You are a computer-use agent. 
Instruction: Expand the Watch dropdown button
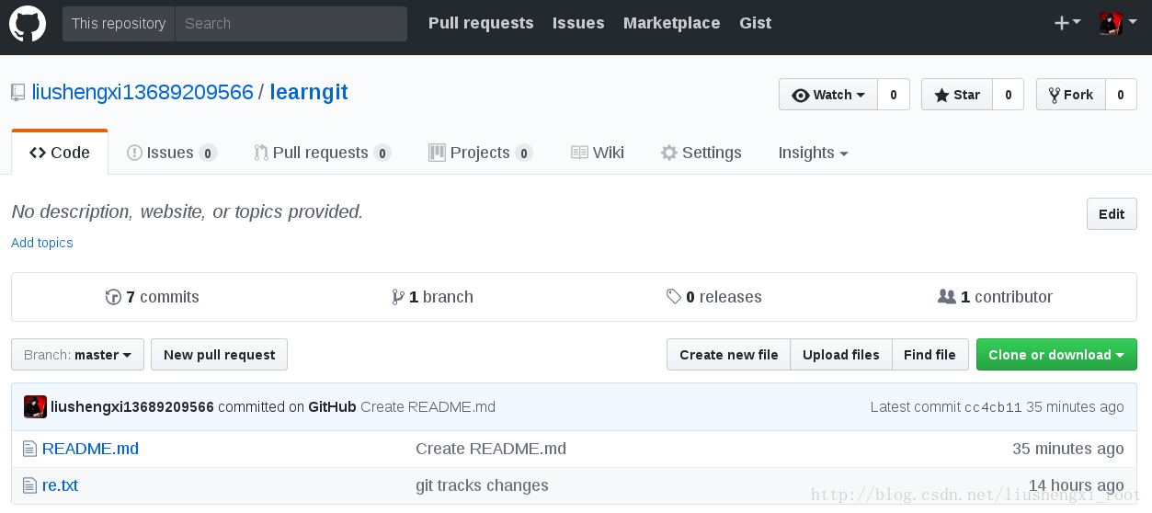coord(828,95)
